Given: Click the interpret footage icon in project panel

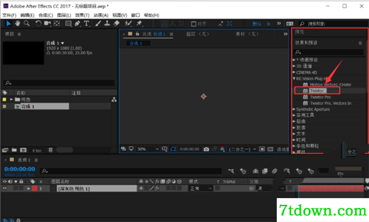Looking at the screenshot, I should pyautogui.click(x=5, y=150).
